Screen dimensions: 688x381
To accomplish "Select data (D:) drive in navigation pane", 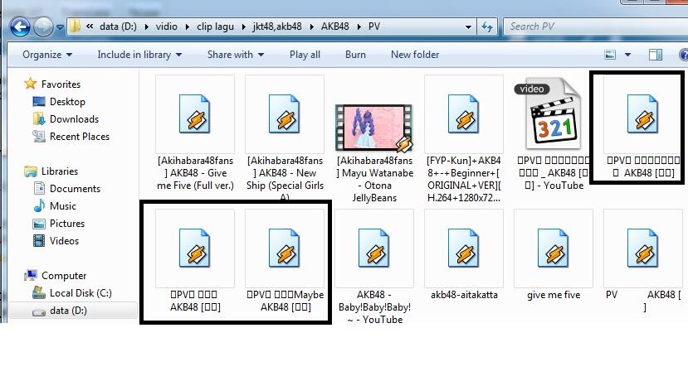I will click(x=68, y=311).
